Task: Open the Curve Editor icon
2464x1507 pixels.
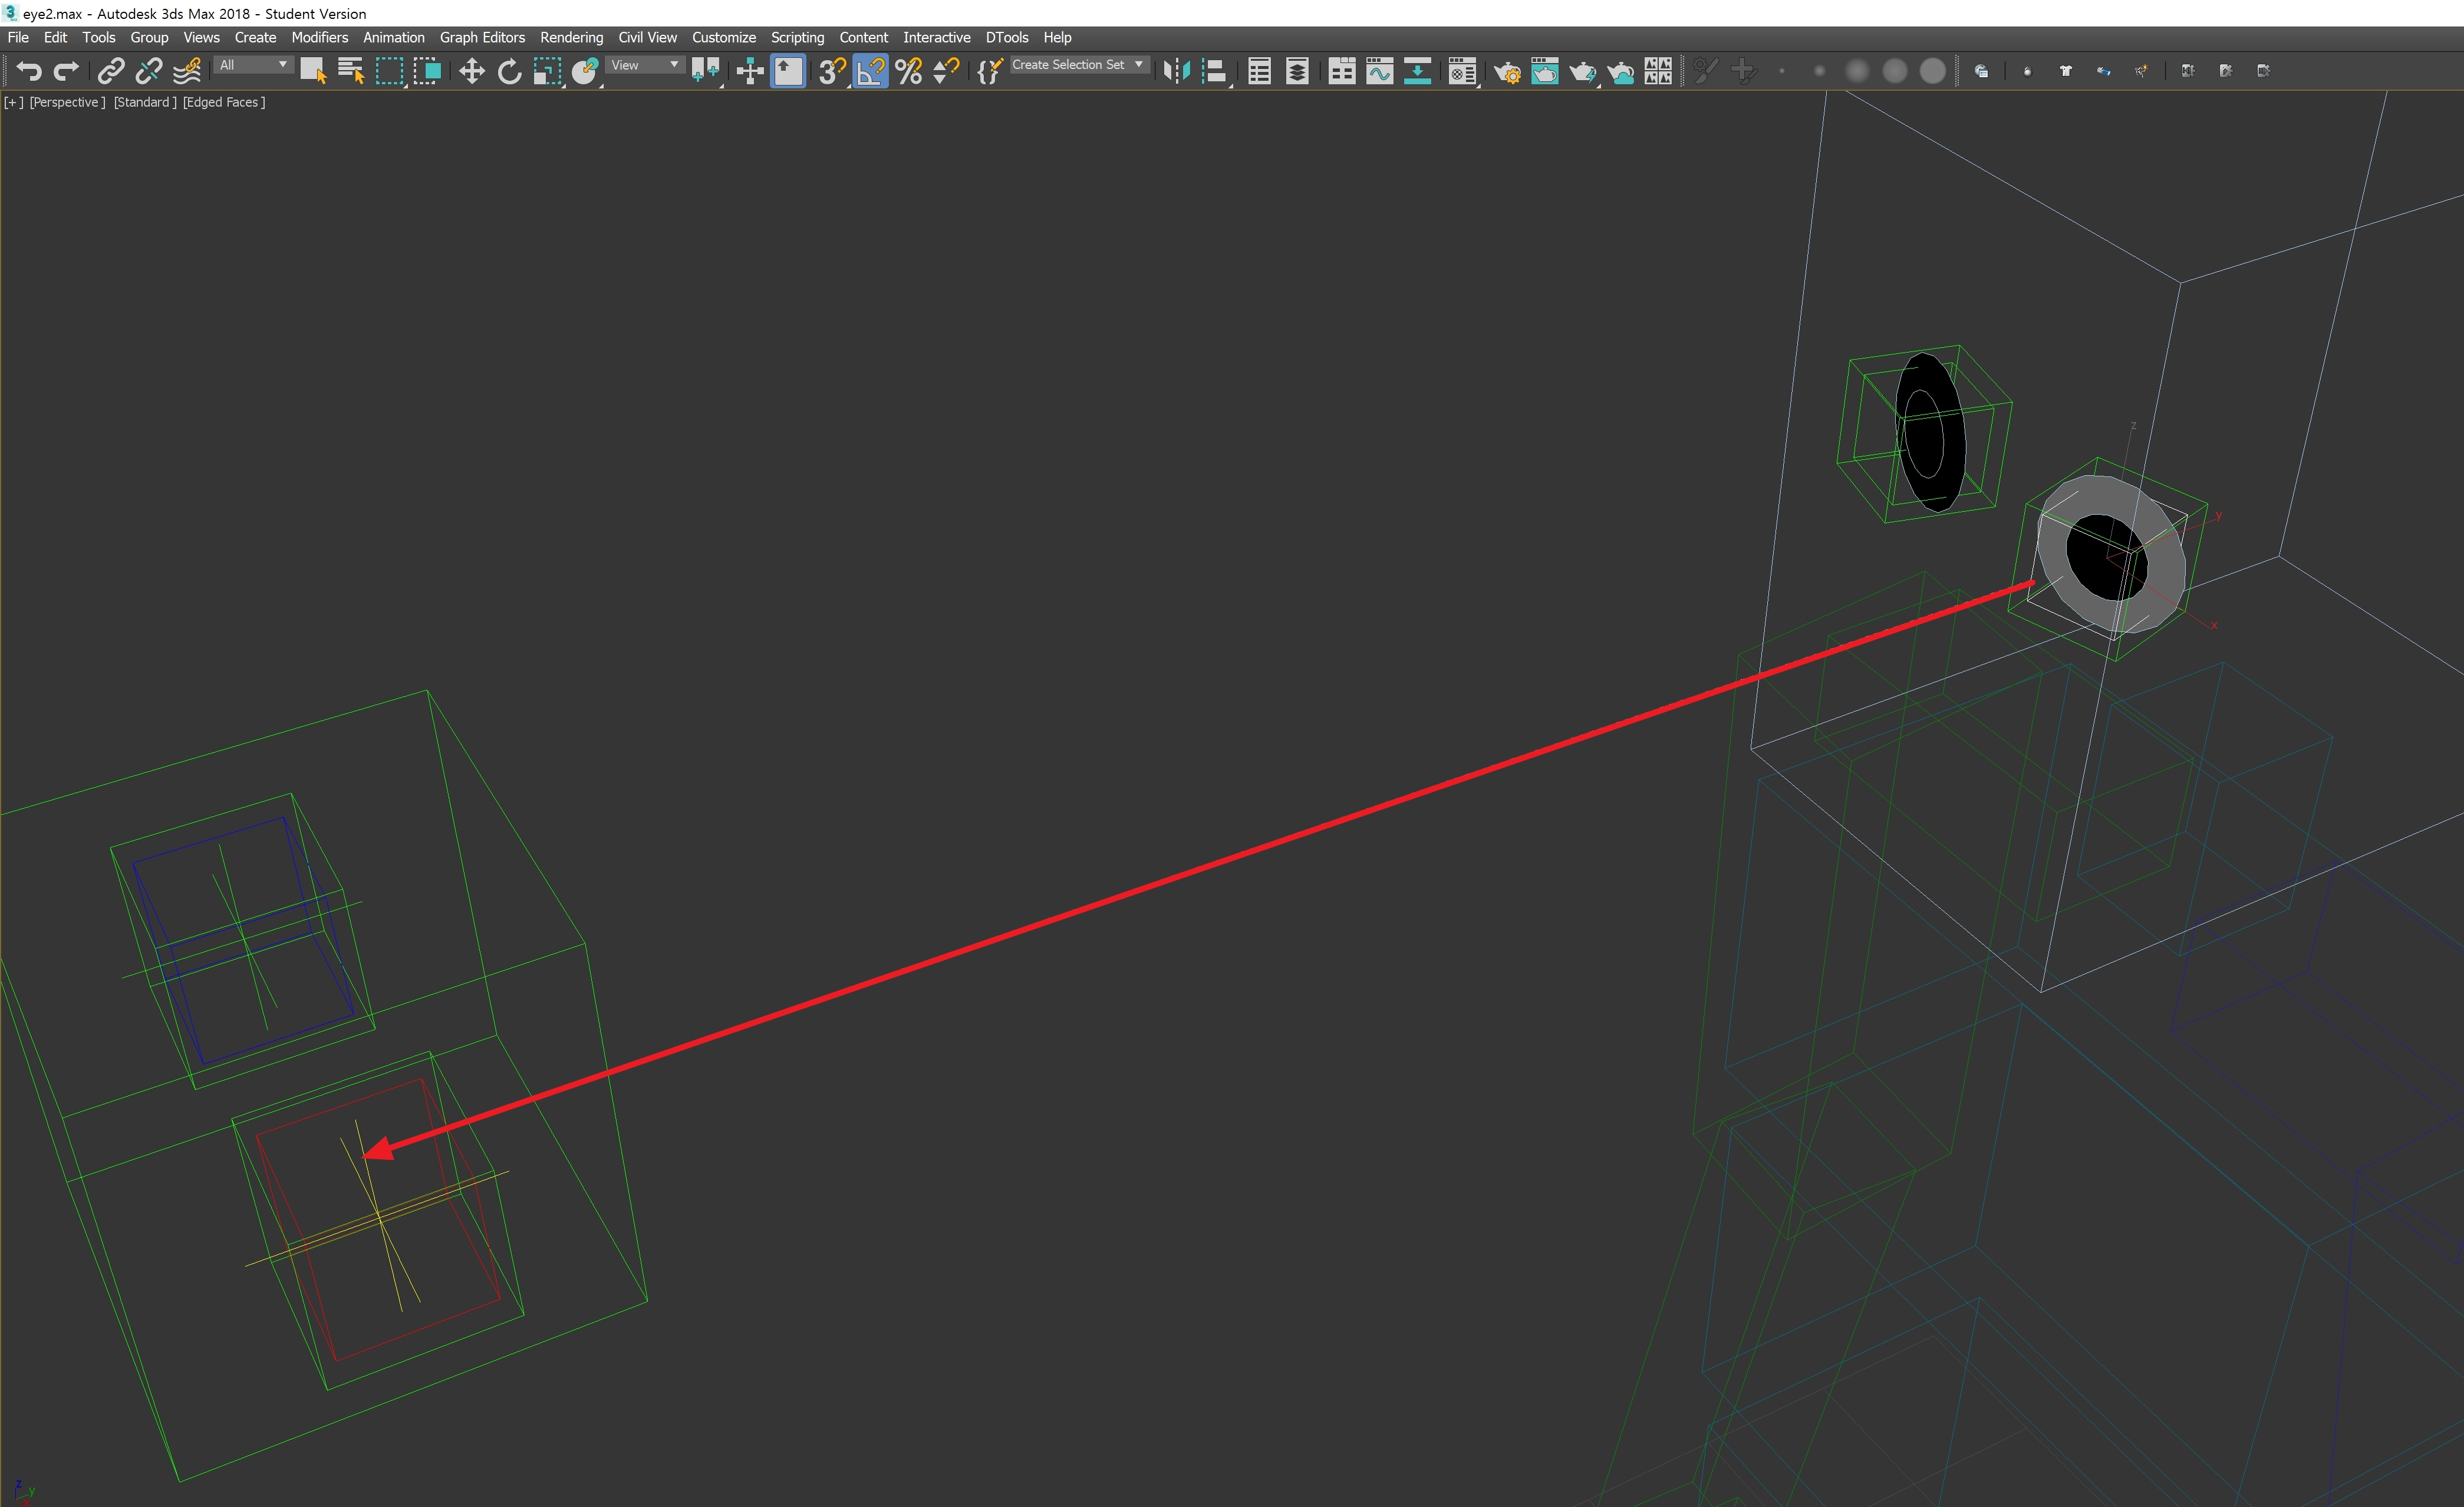Action: coord(1379,71)
